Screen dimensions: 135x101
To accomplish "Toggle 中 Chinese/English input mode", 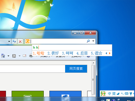I will [109, 94].
